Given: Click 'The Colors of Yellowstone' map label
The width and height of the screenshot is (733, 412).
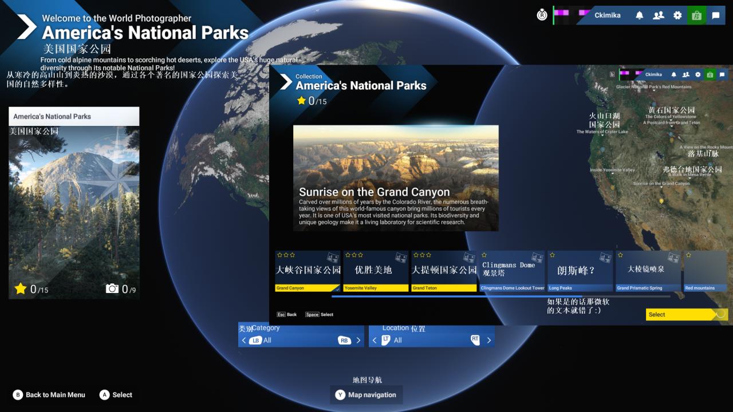Looking at the screenshot, I should point(671,117).
